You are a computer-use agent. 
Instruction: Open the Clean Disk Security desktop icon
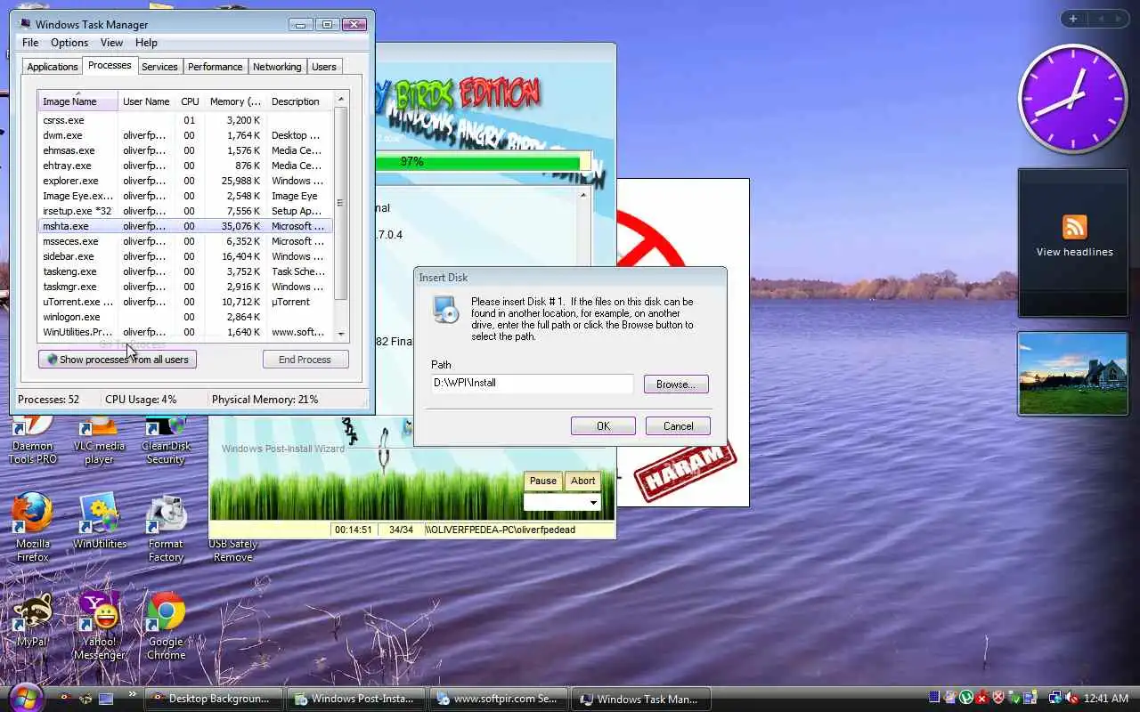[166, 440]
